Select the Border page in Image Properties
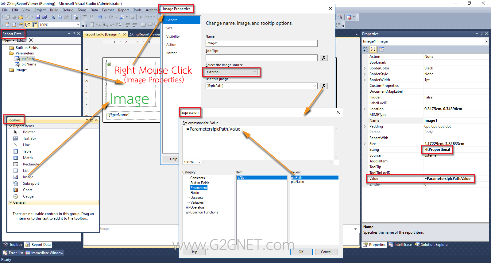Image resolution: width=491 pixels, height=263 pixels. tap(172, 53)
